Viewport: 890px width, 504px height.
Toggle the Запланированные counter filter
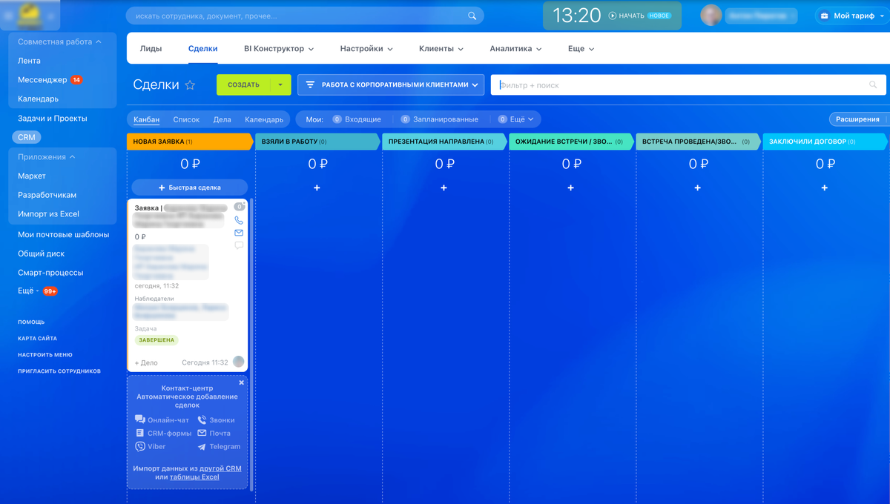[x=440, y=119]
